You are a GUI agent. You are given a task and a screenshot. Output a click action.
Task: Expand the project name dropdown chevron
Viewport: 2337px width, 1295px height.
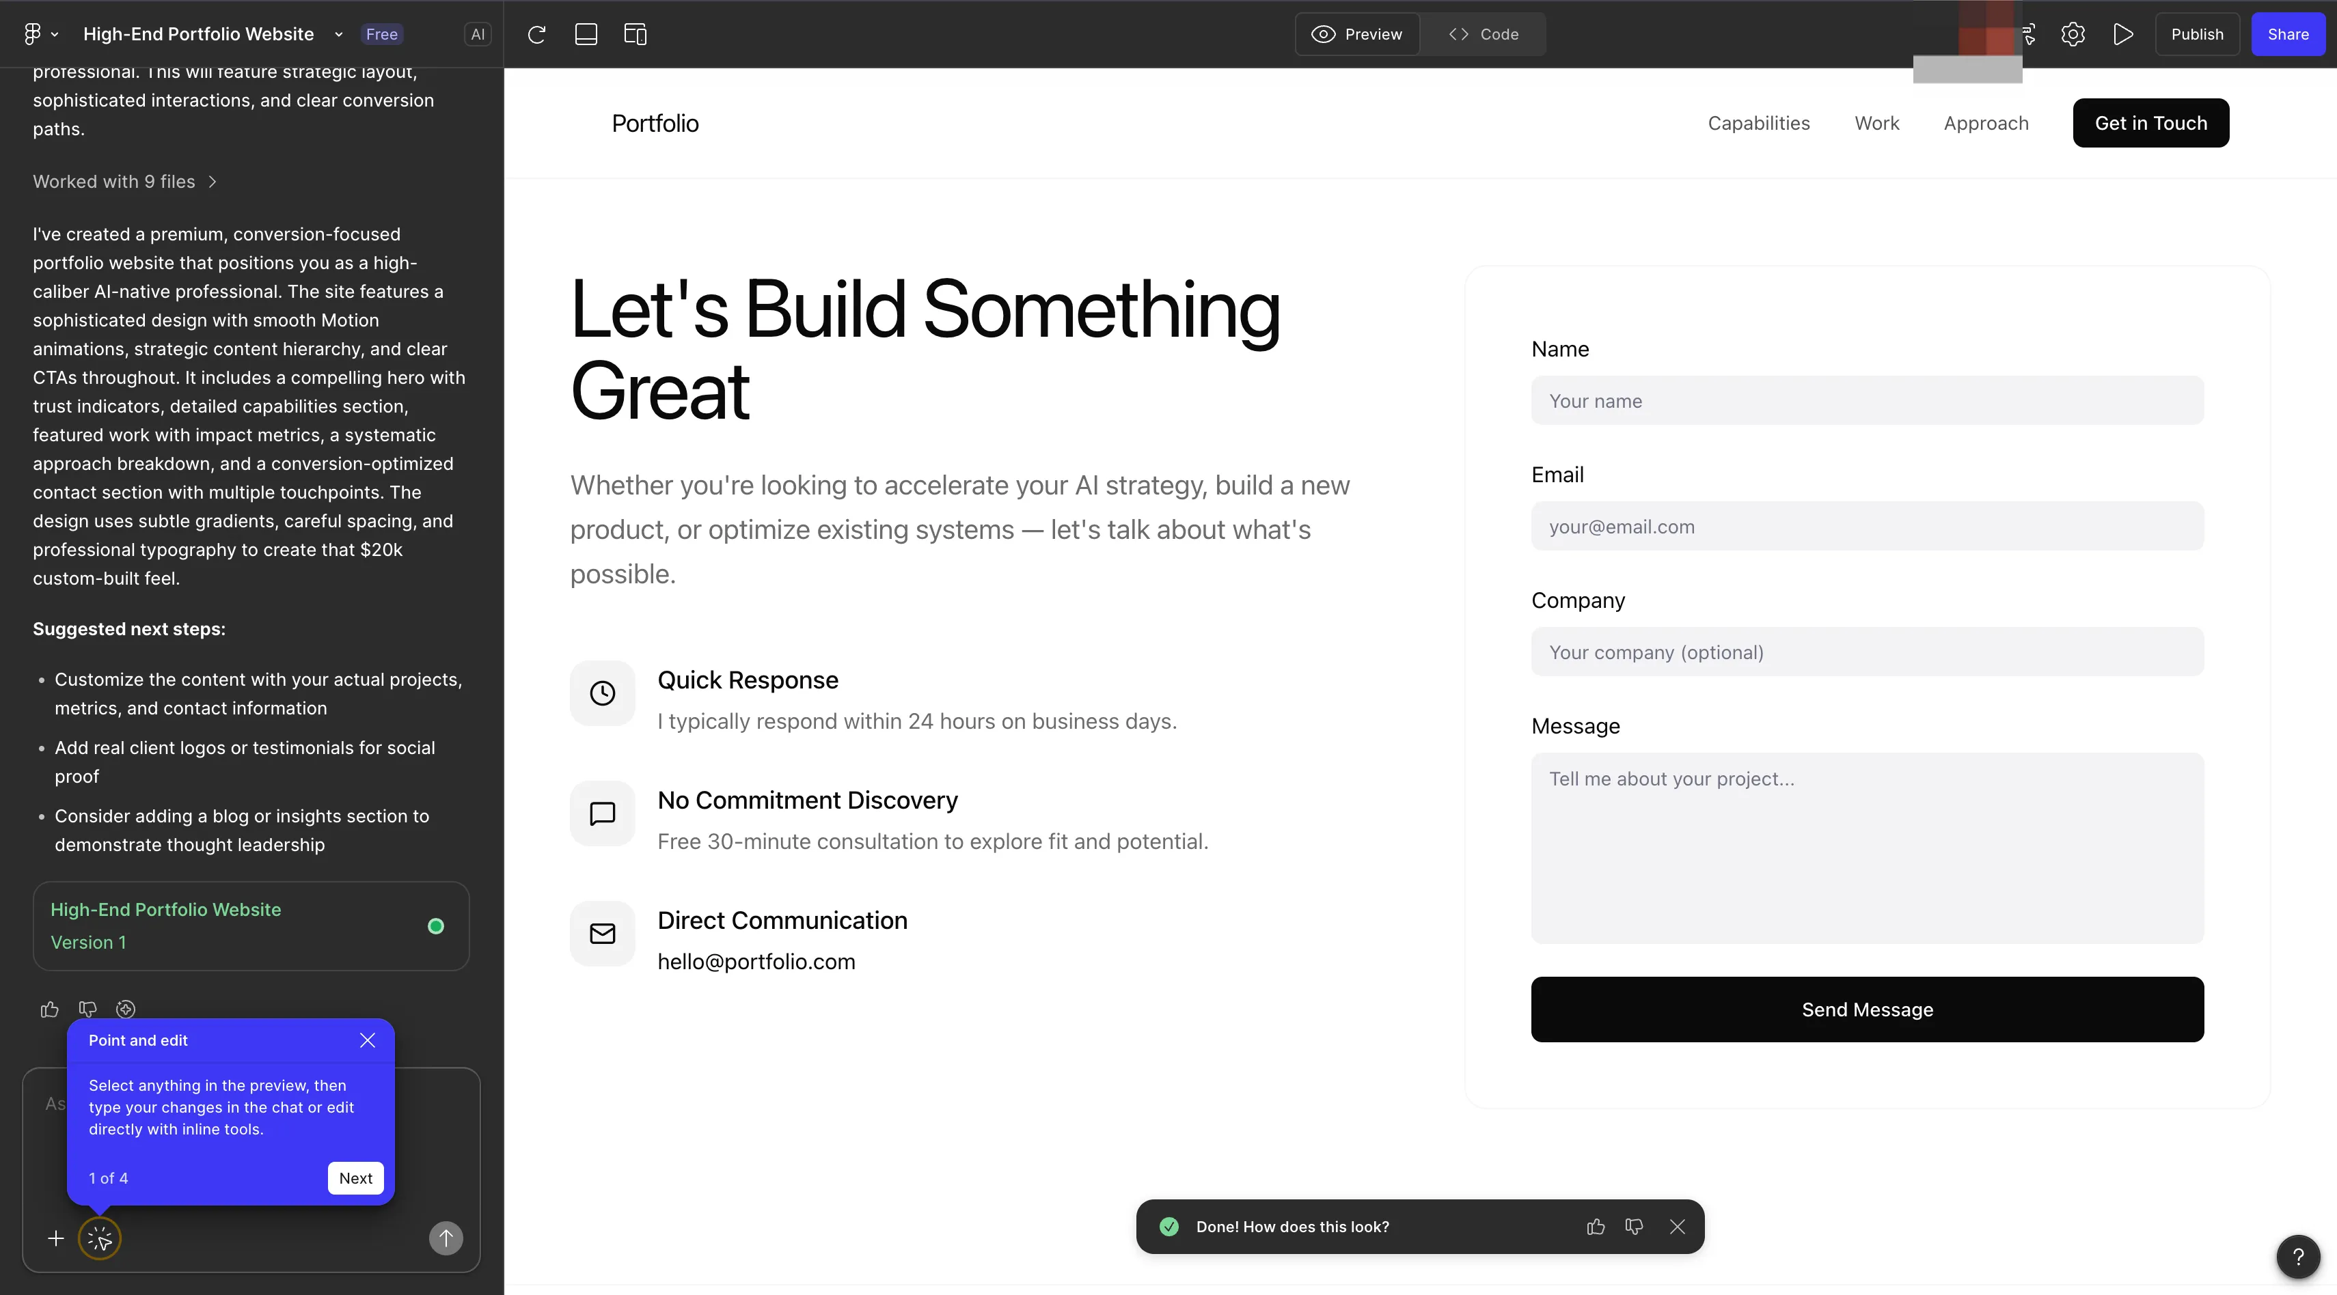pos(338,34)
